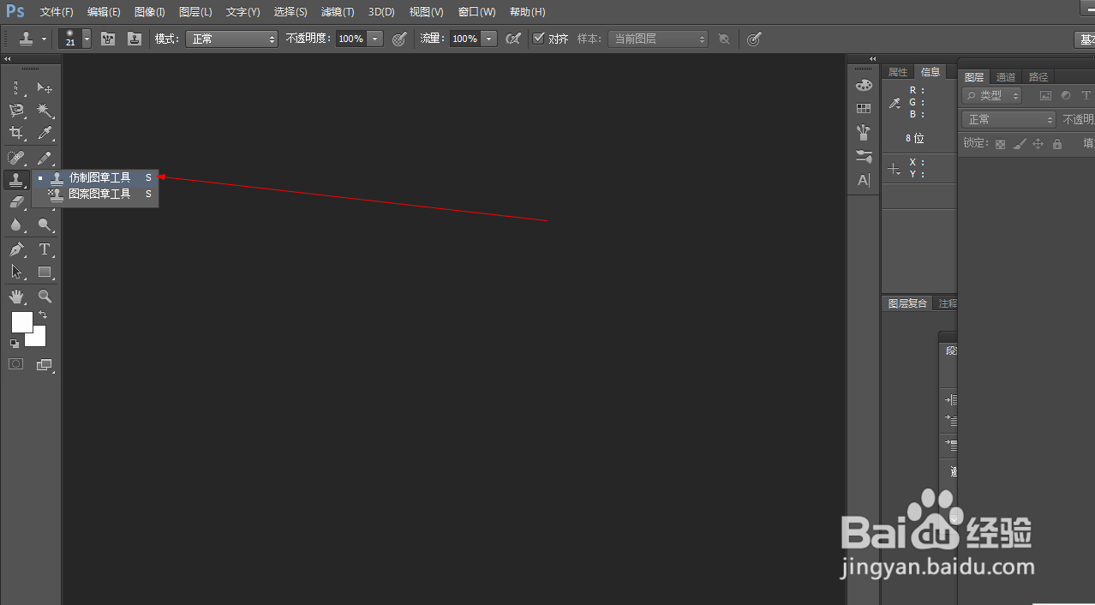Viewport: 1095px width, 605px height.
Task: Select the Move tool
Action: pyautogui.click(x=45, y=88)
